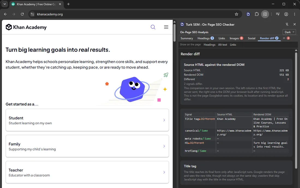Viewport: 300px width, 188px height.
Task: Toggle Headings overlay on the page
Action: [209, 45]
